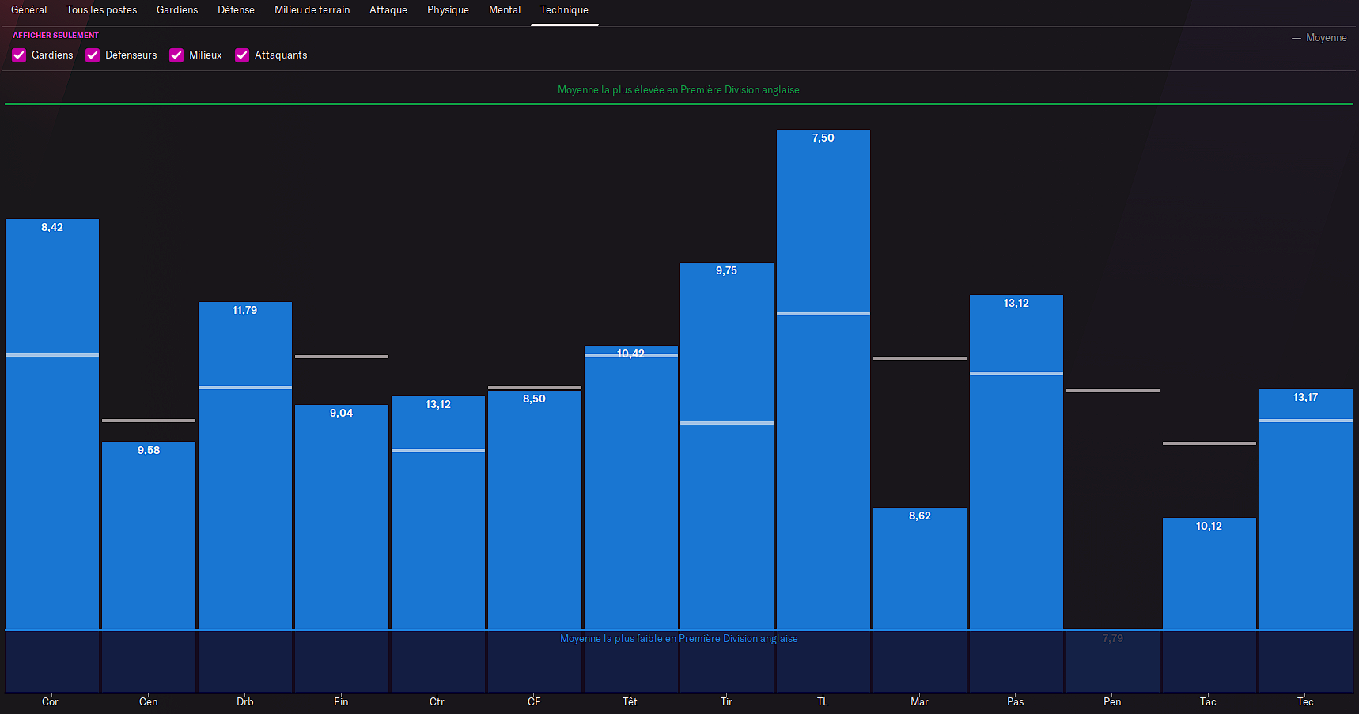Uncheck the Défenseurs filter checkbox
This screenshot has height=714, width=1359.
pyautogui.click(x=93, y=55)
